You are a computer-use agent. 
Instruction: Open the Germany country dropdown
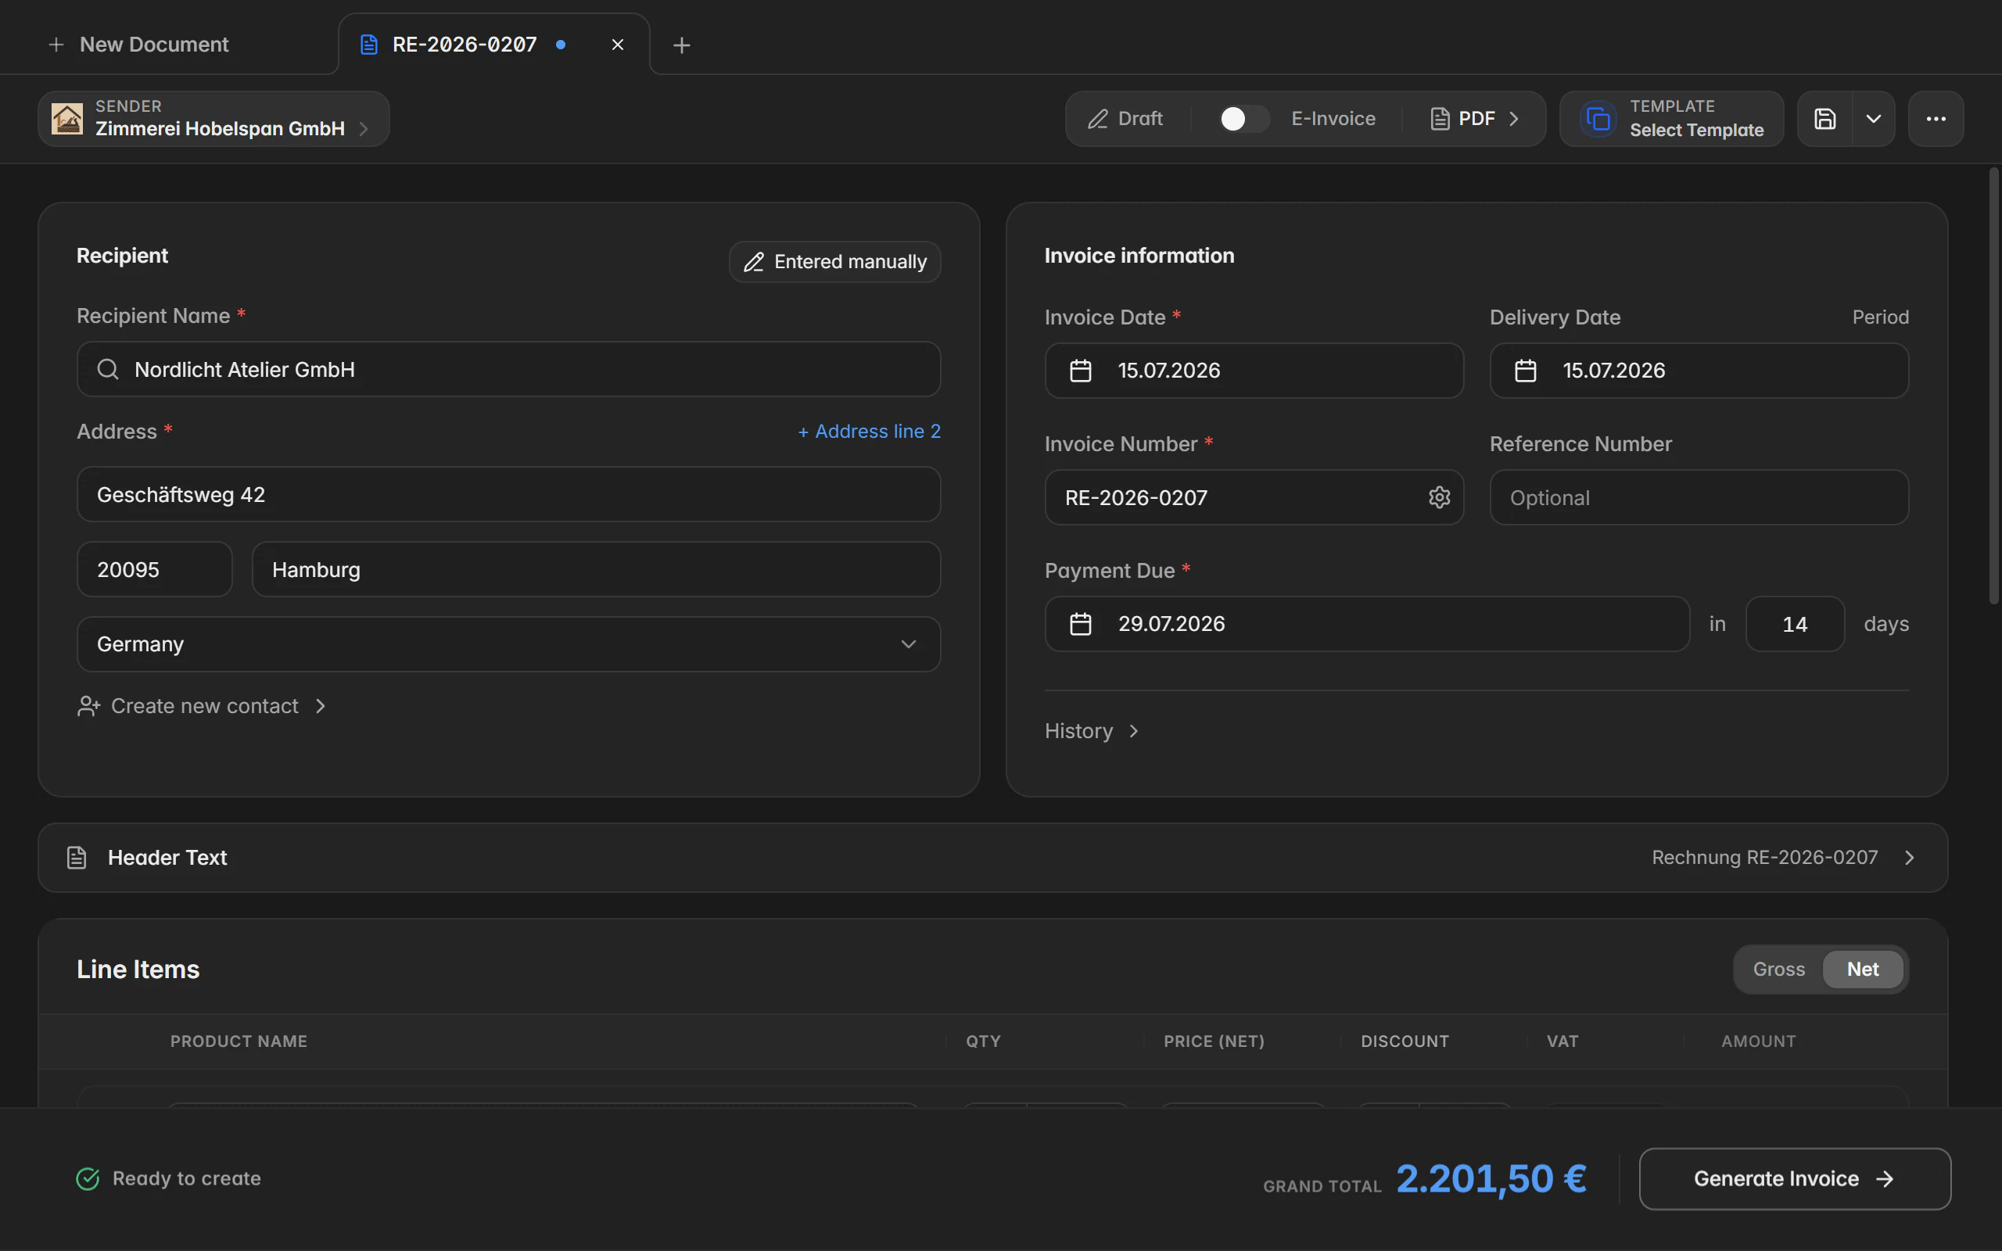tap(509, 643)
